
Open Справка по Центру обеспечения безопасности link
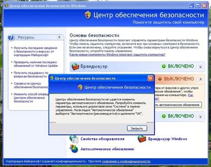click(x=31, y=85)
